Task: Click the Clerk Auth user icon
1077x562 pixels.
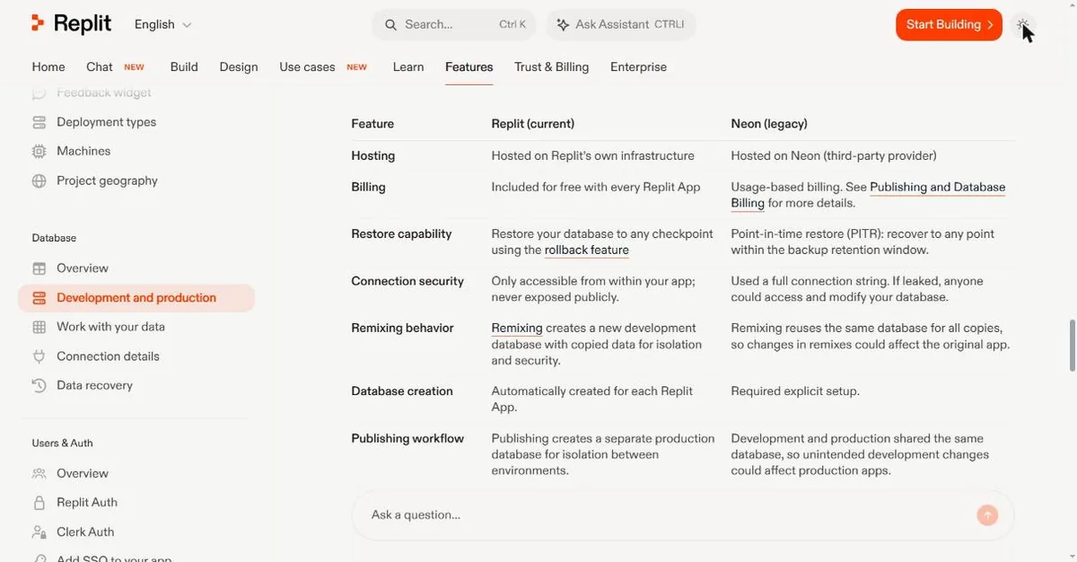Action: coord(39,532)
